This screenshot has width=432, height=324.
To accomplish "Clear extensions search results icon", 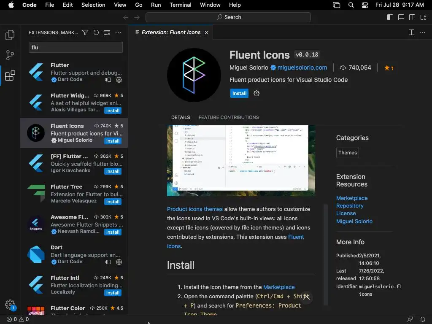I will [107, 32].
